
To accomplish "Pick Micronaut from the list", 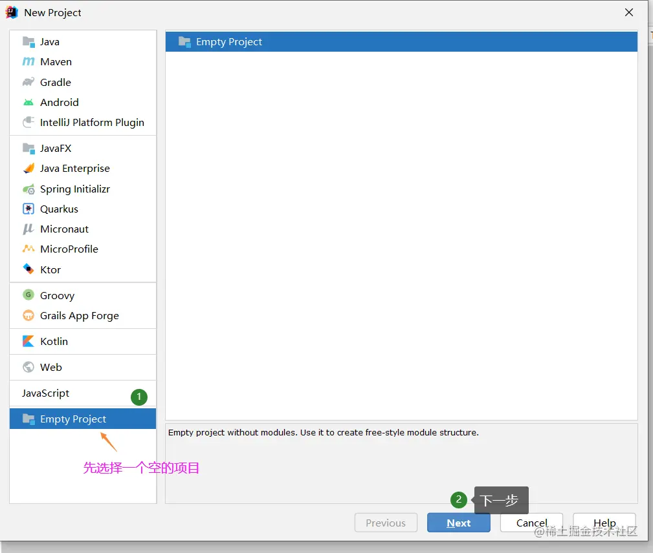I will (83, 229).
